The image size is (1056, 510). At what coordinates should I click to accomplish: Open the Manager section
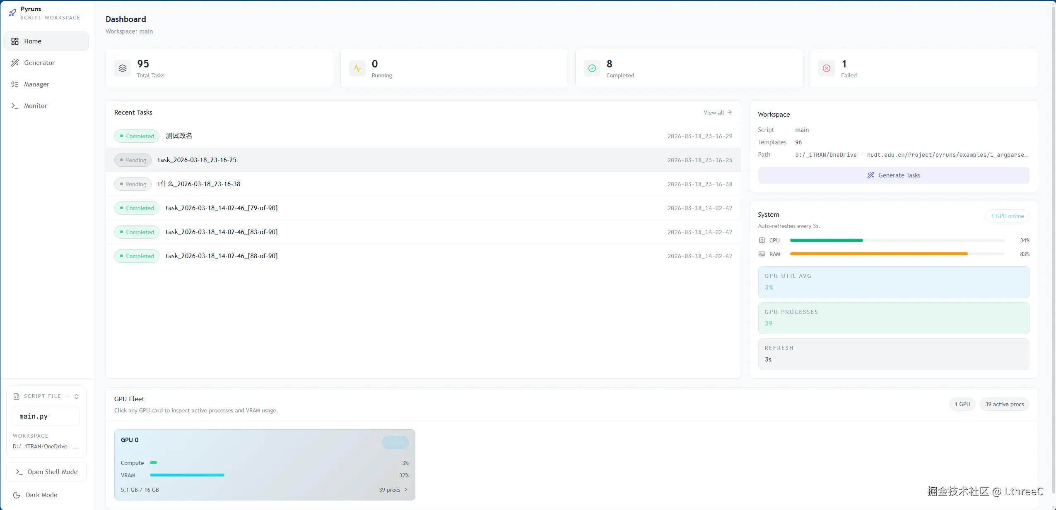pos(36,84)
